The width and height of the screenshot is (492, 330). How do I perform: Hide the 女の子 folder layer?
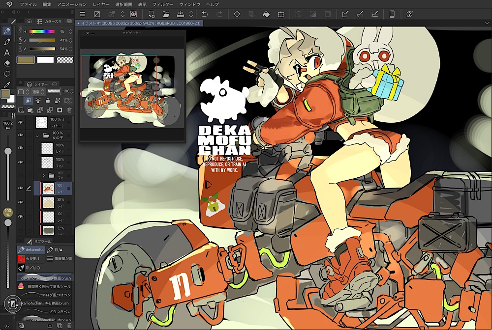coord(21,135)
